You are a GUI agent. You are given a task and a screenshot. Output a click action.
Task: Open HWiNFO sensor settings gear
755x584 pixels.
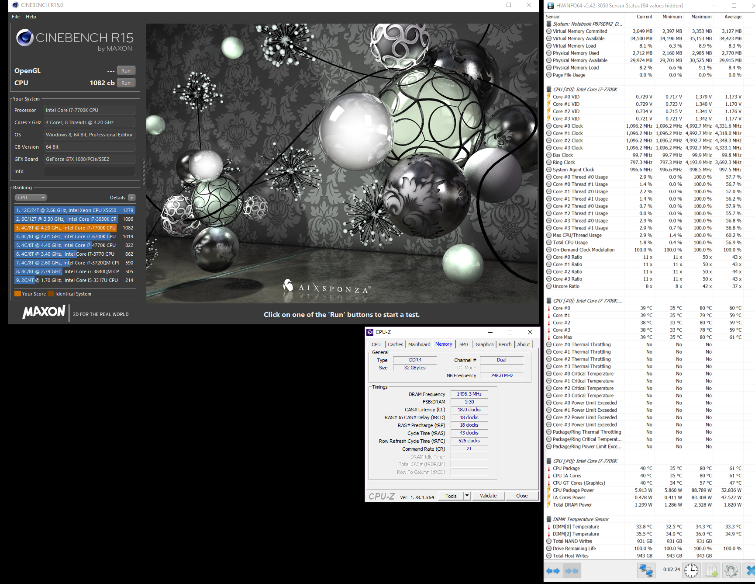pos(731,570)
